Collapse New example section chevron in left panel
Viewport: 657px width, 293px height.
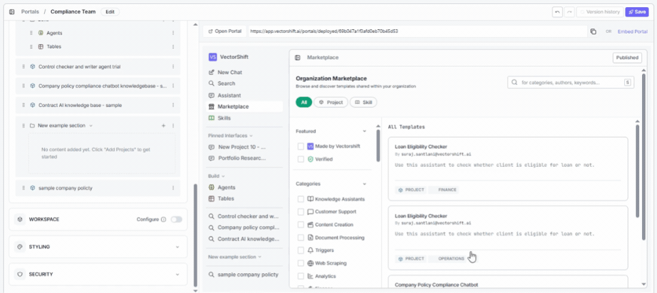pos(91,126)
